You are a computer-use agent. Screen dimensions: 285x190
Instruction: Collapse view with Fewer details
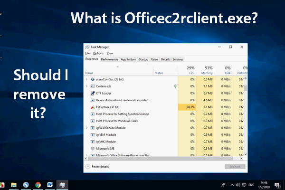(97, 167)
